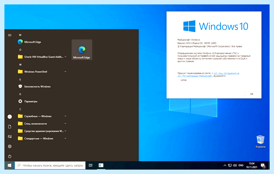Expand the Oracle VM VirtualBox folder chevron
The width and height of the screenshot is (274, 174).
65,57
